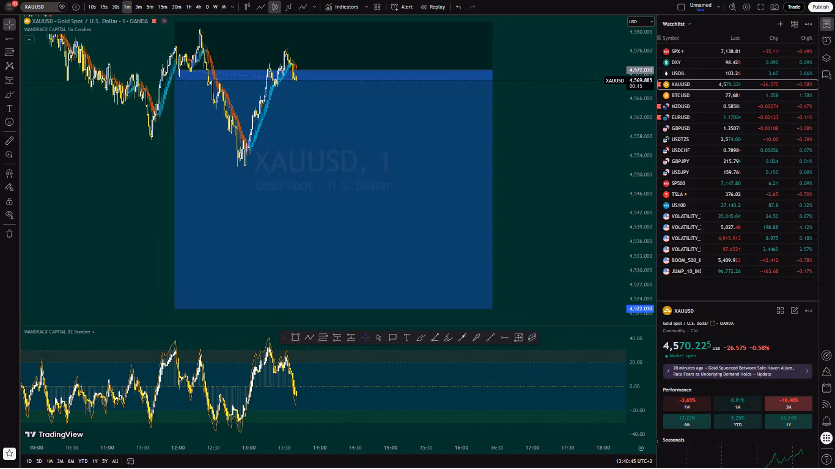The height and width of the screenshot is (469, 835).
Task: Open the Indicators dialog
Action: pyautogui.click(x=342, y=7)
